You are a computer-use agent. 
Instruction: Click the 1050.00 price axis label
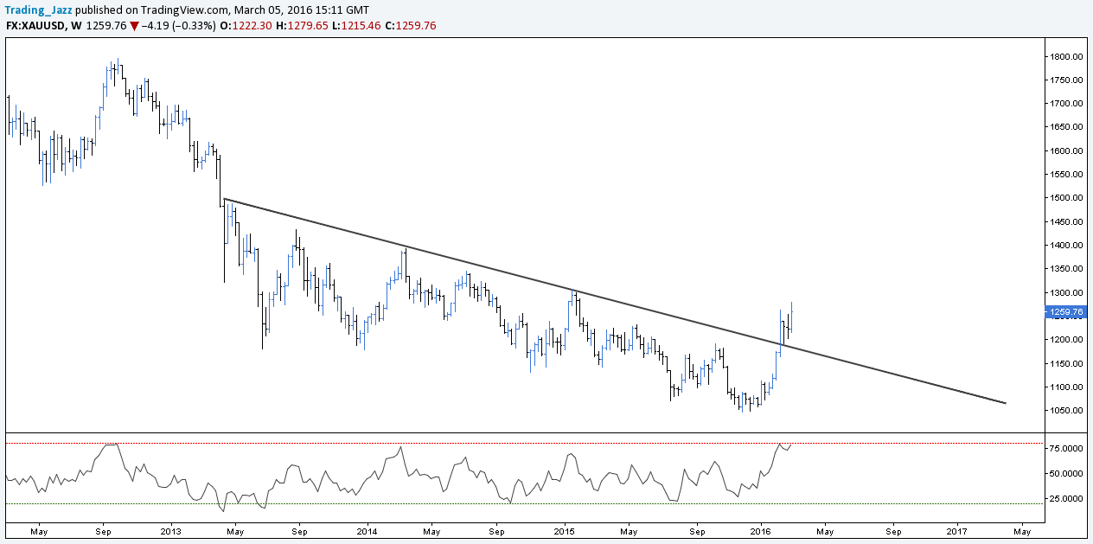coord(1066,410)
